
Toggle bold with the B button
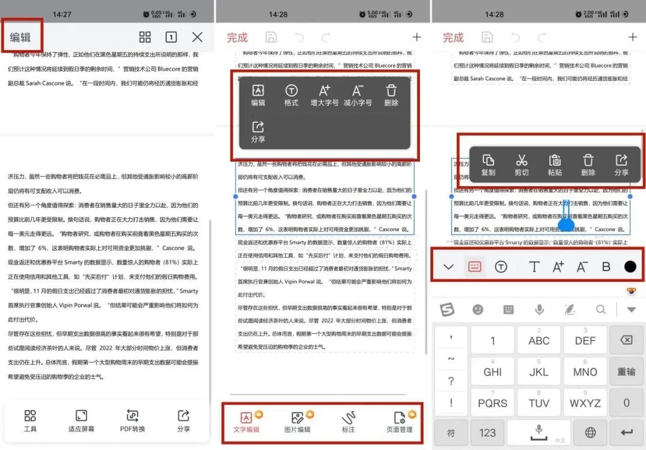pos(606,267)
